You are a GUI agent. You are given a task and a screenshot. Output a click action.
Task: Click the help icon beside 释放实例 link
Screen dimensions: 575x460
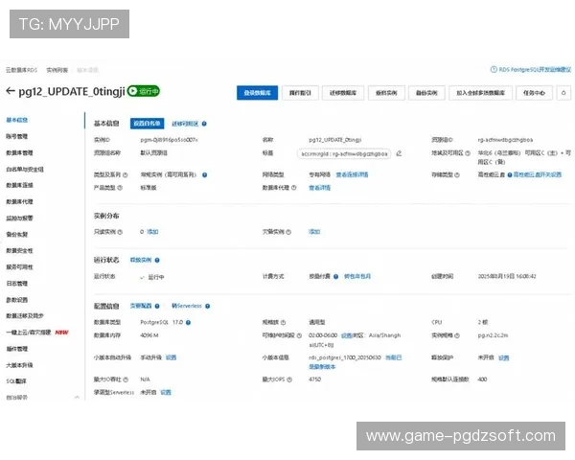click(x=157, y=260)
